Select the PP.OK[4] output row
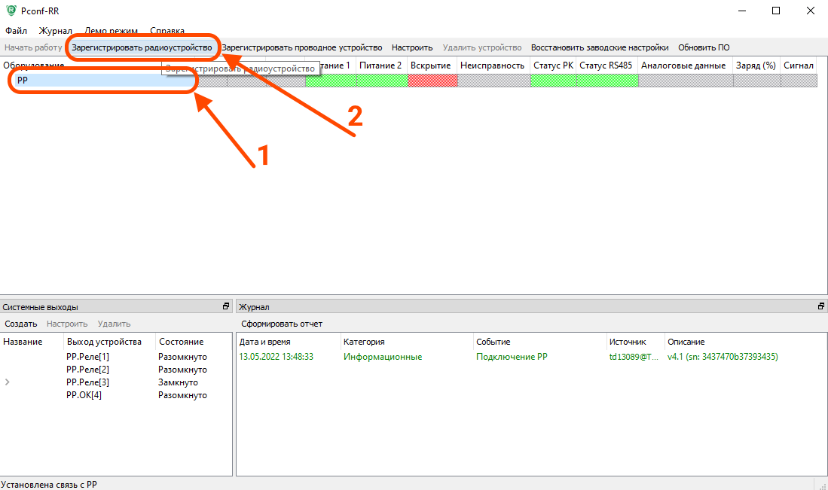Image resolution: width=828 pixels, height=490 pixels. tap(84, 395)
